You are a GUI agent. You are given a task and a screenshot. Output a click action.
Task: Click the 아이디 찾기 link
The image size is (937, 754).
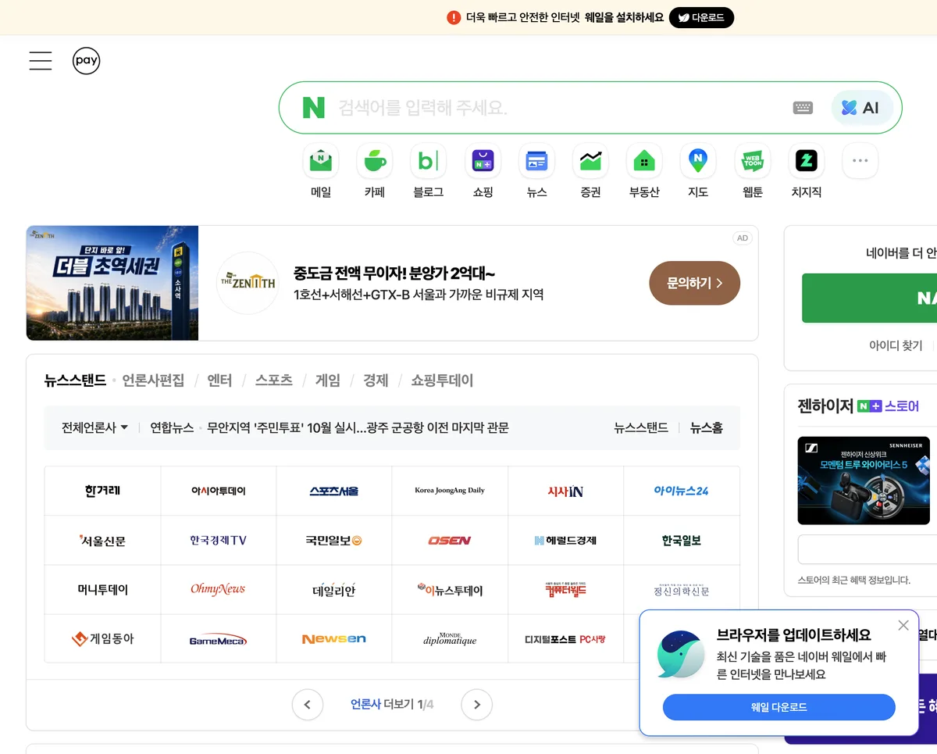point(896,345)
